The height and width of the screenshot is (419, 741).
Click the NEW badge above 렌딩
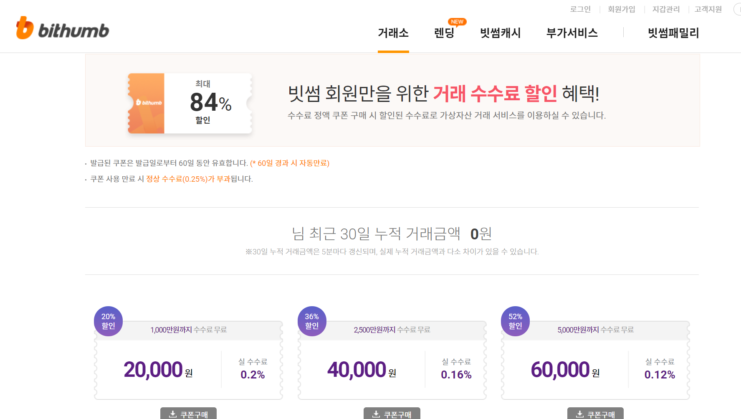[457, 22]
